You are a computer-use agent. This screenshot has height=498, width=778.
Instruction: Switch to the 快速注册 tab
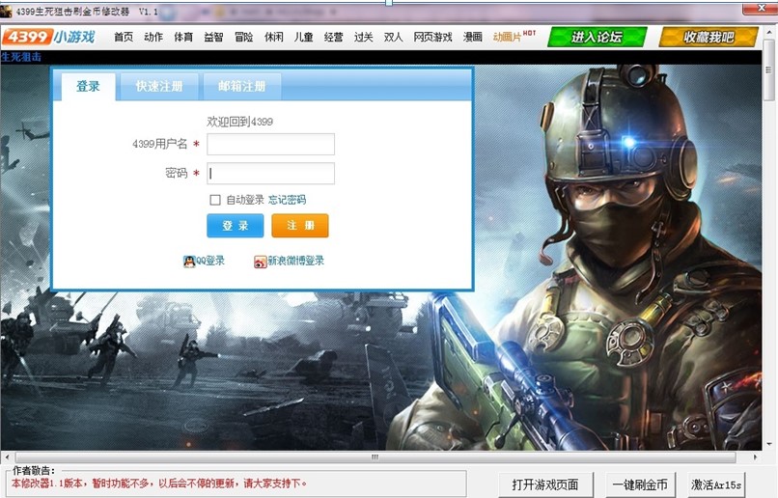pos(159,86)
